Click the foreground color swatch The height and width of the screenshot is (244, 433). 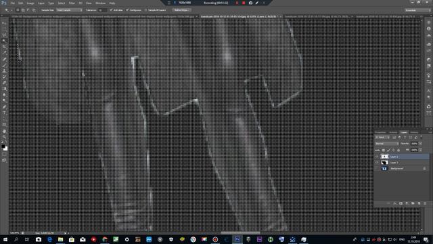point(3,146)
